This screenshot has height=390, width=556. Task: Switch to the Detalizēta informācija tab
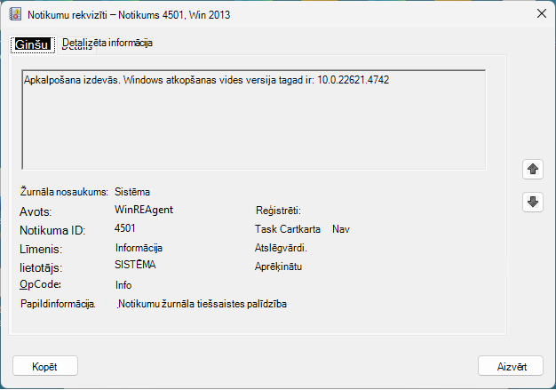pyautogui.click(x=107, y=43)
